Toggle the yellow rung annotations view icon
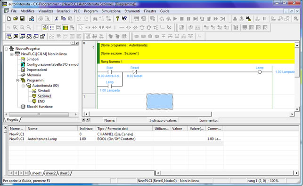Image resolution: width=303 pixels, height=186 pixels. click(x=66, y=28)
